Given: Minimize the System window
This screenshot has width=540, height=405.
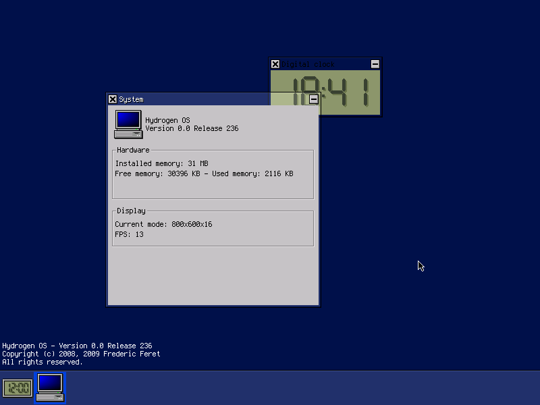Looking at the screenshot, I should point(313,99).
